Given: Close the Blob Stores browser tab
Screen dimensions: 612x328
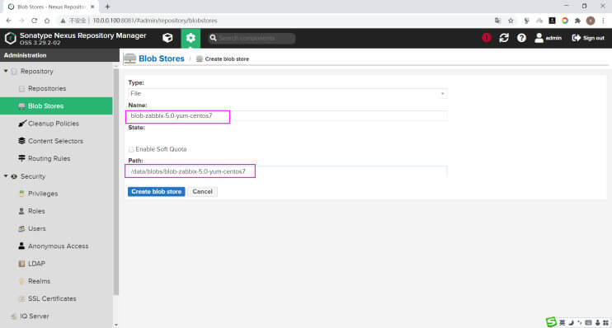Looking at the screenshot, I should pyautogui.click(x=92, y=7).
